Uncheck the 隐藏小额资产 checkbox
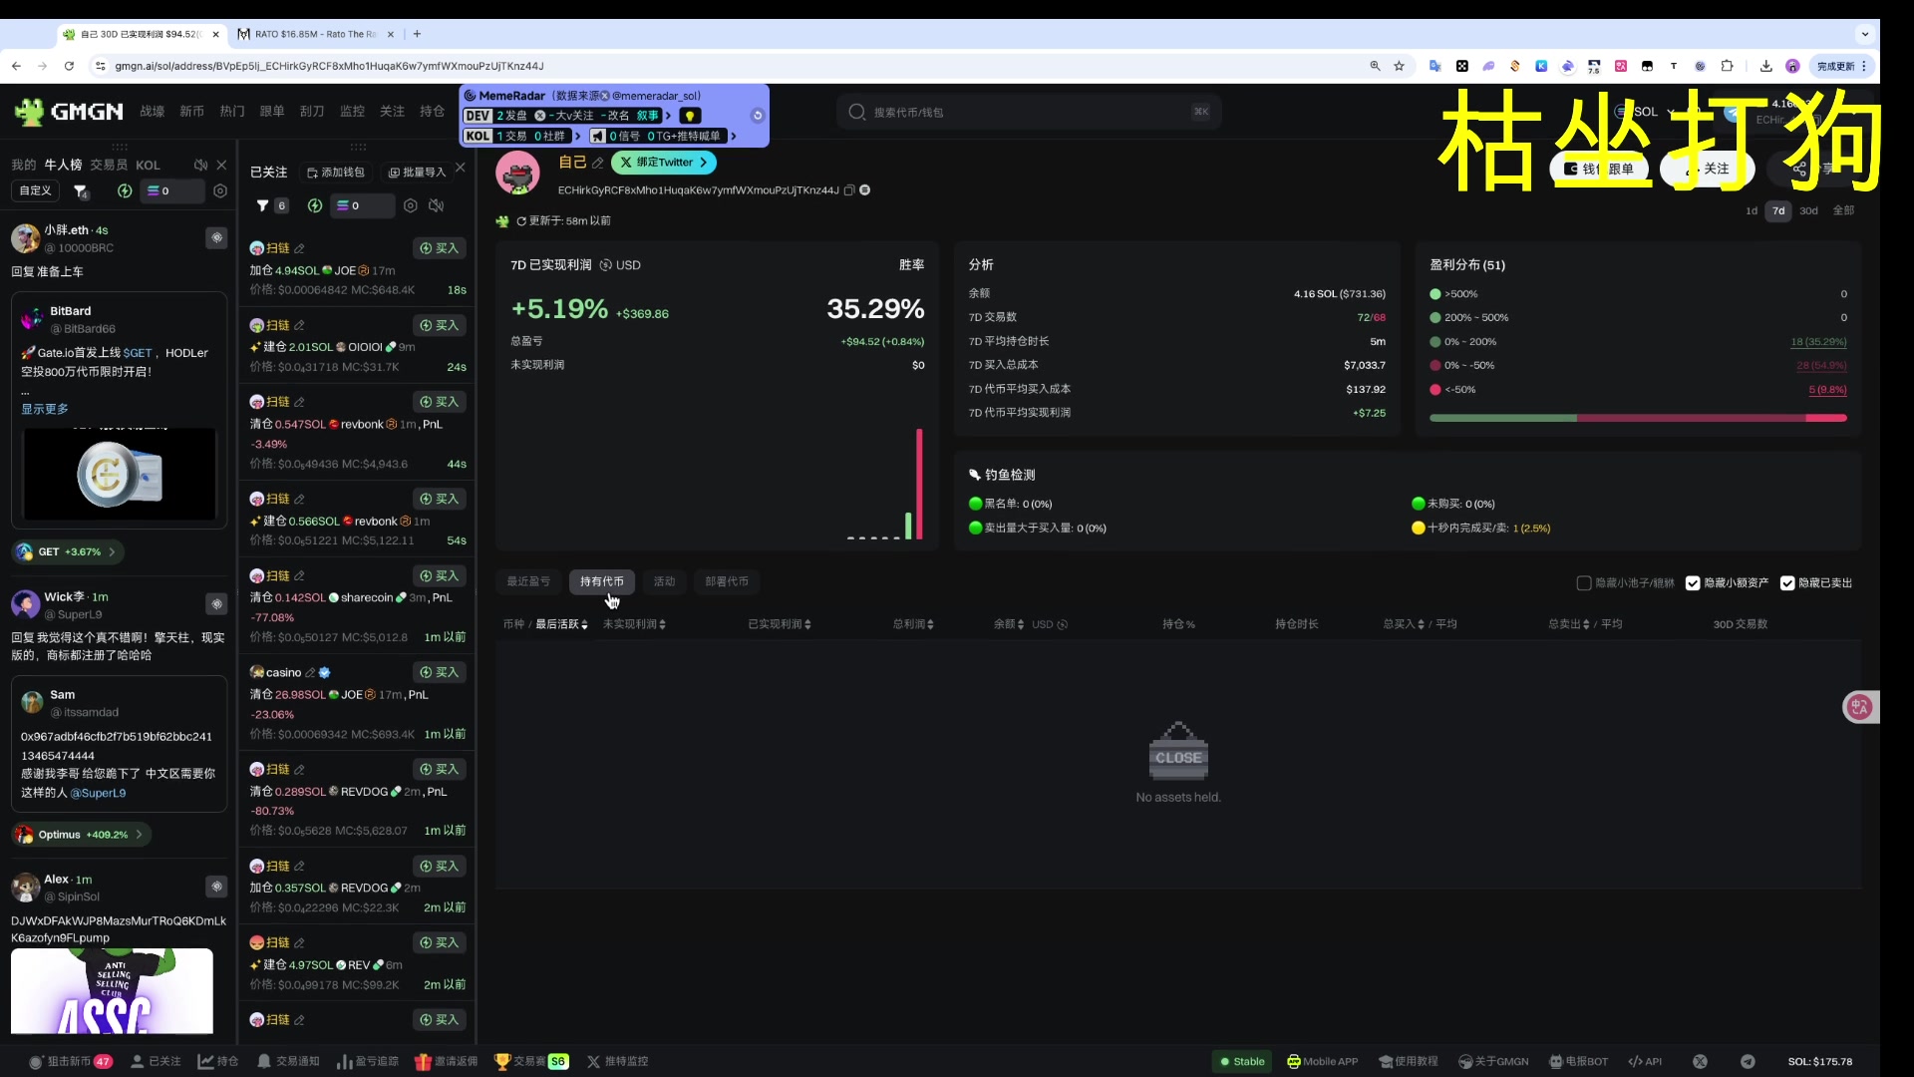1914x1077 pixels. pos(1693,583)
